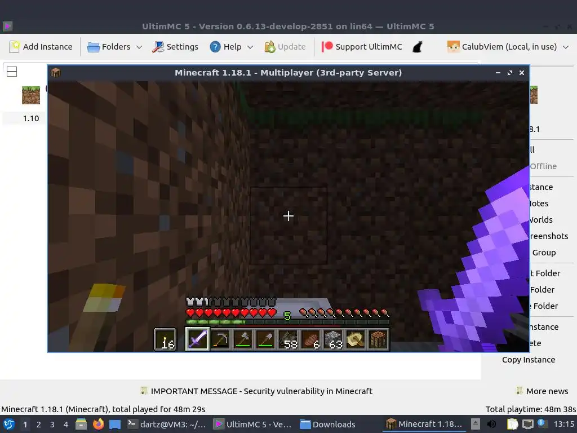Open the Help toolbar button

[x=225, y=47]
